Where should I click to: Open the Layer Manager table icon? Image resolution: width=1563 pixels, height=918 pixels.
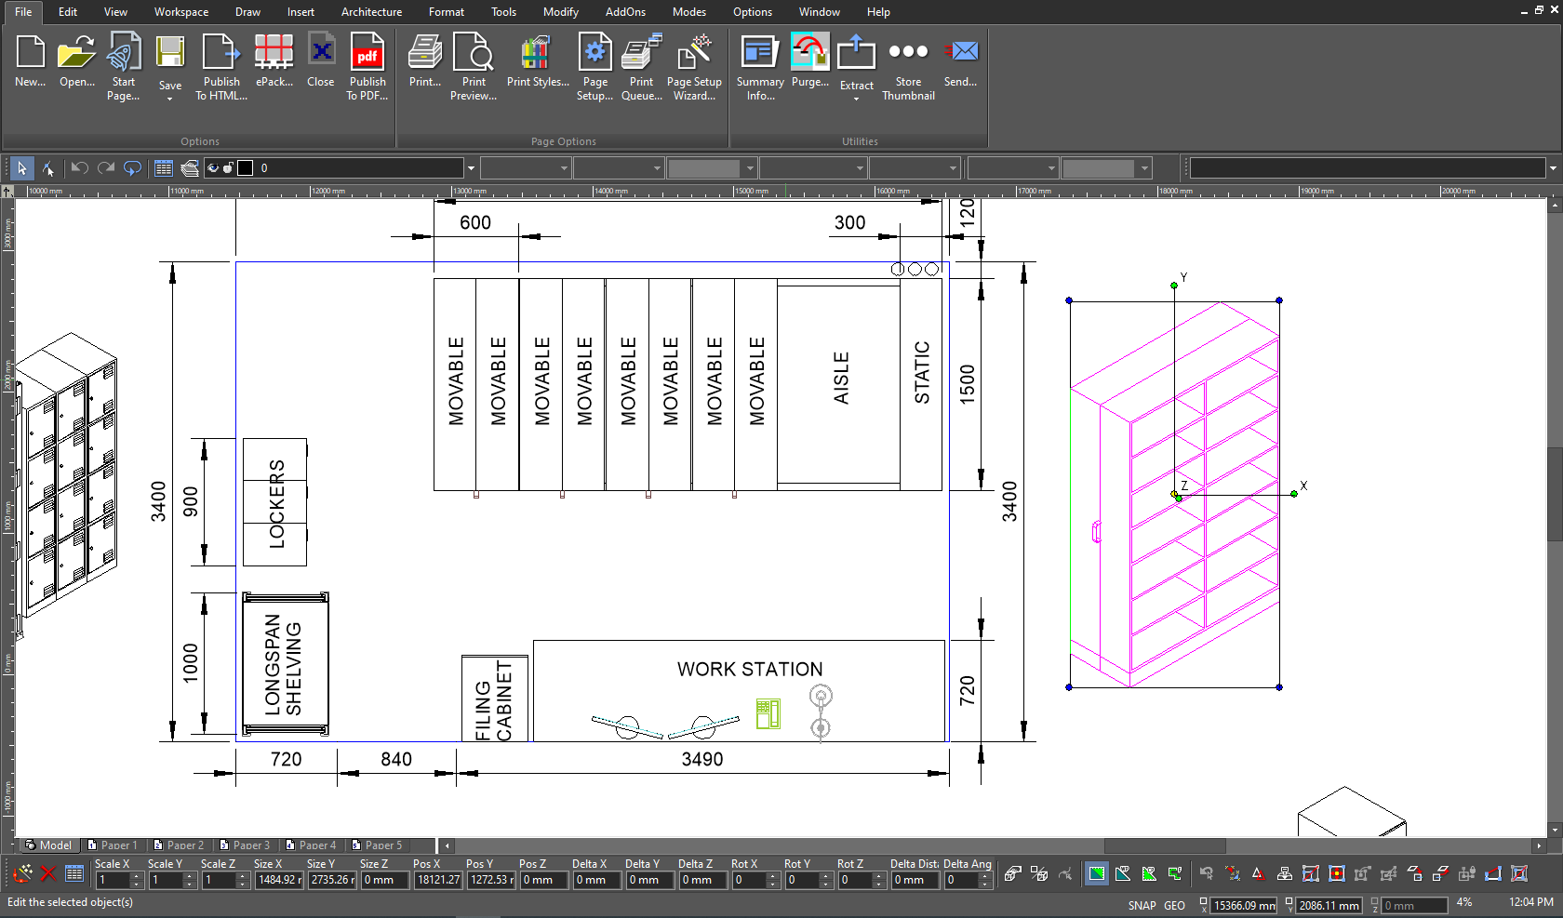coord(163,167)
